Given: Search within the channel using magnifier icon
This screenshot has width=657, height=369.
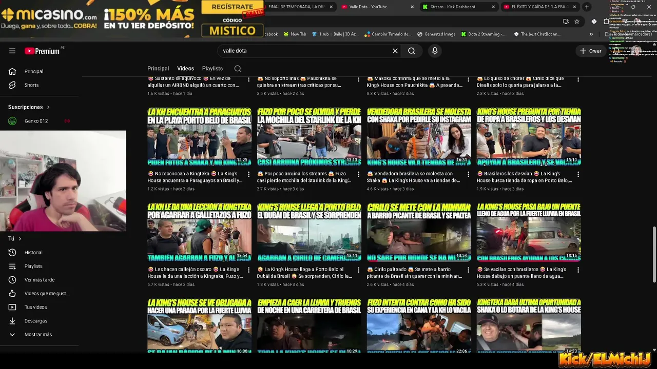Looking at the screenshot, I should 238,69.
